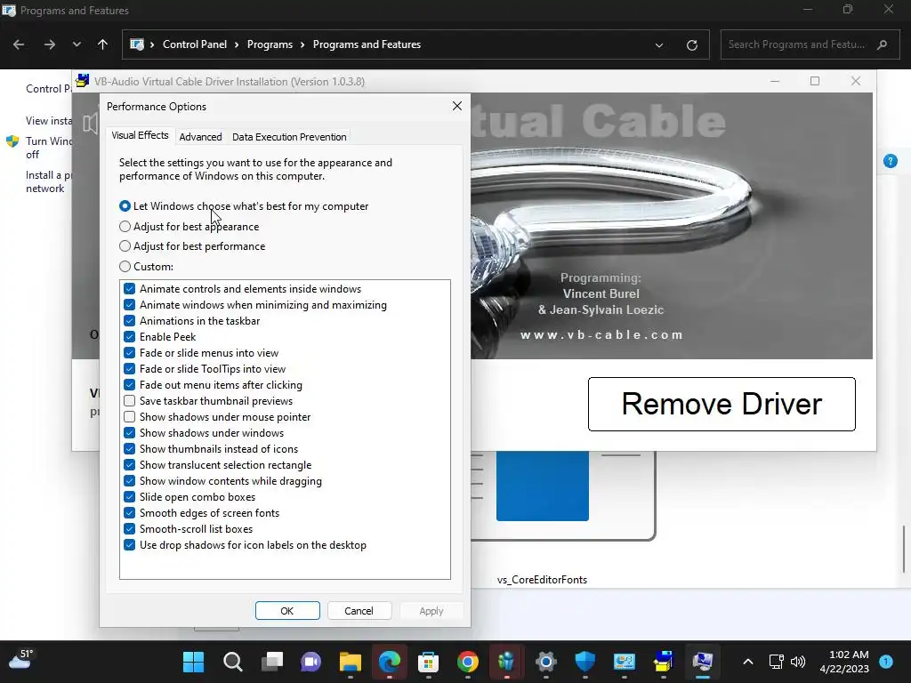Open Programs and Features breadcrumb
911x683 pixels.
coord(367,44)
